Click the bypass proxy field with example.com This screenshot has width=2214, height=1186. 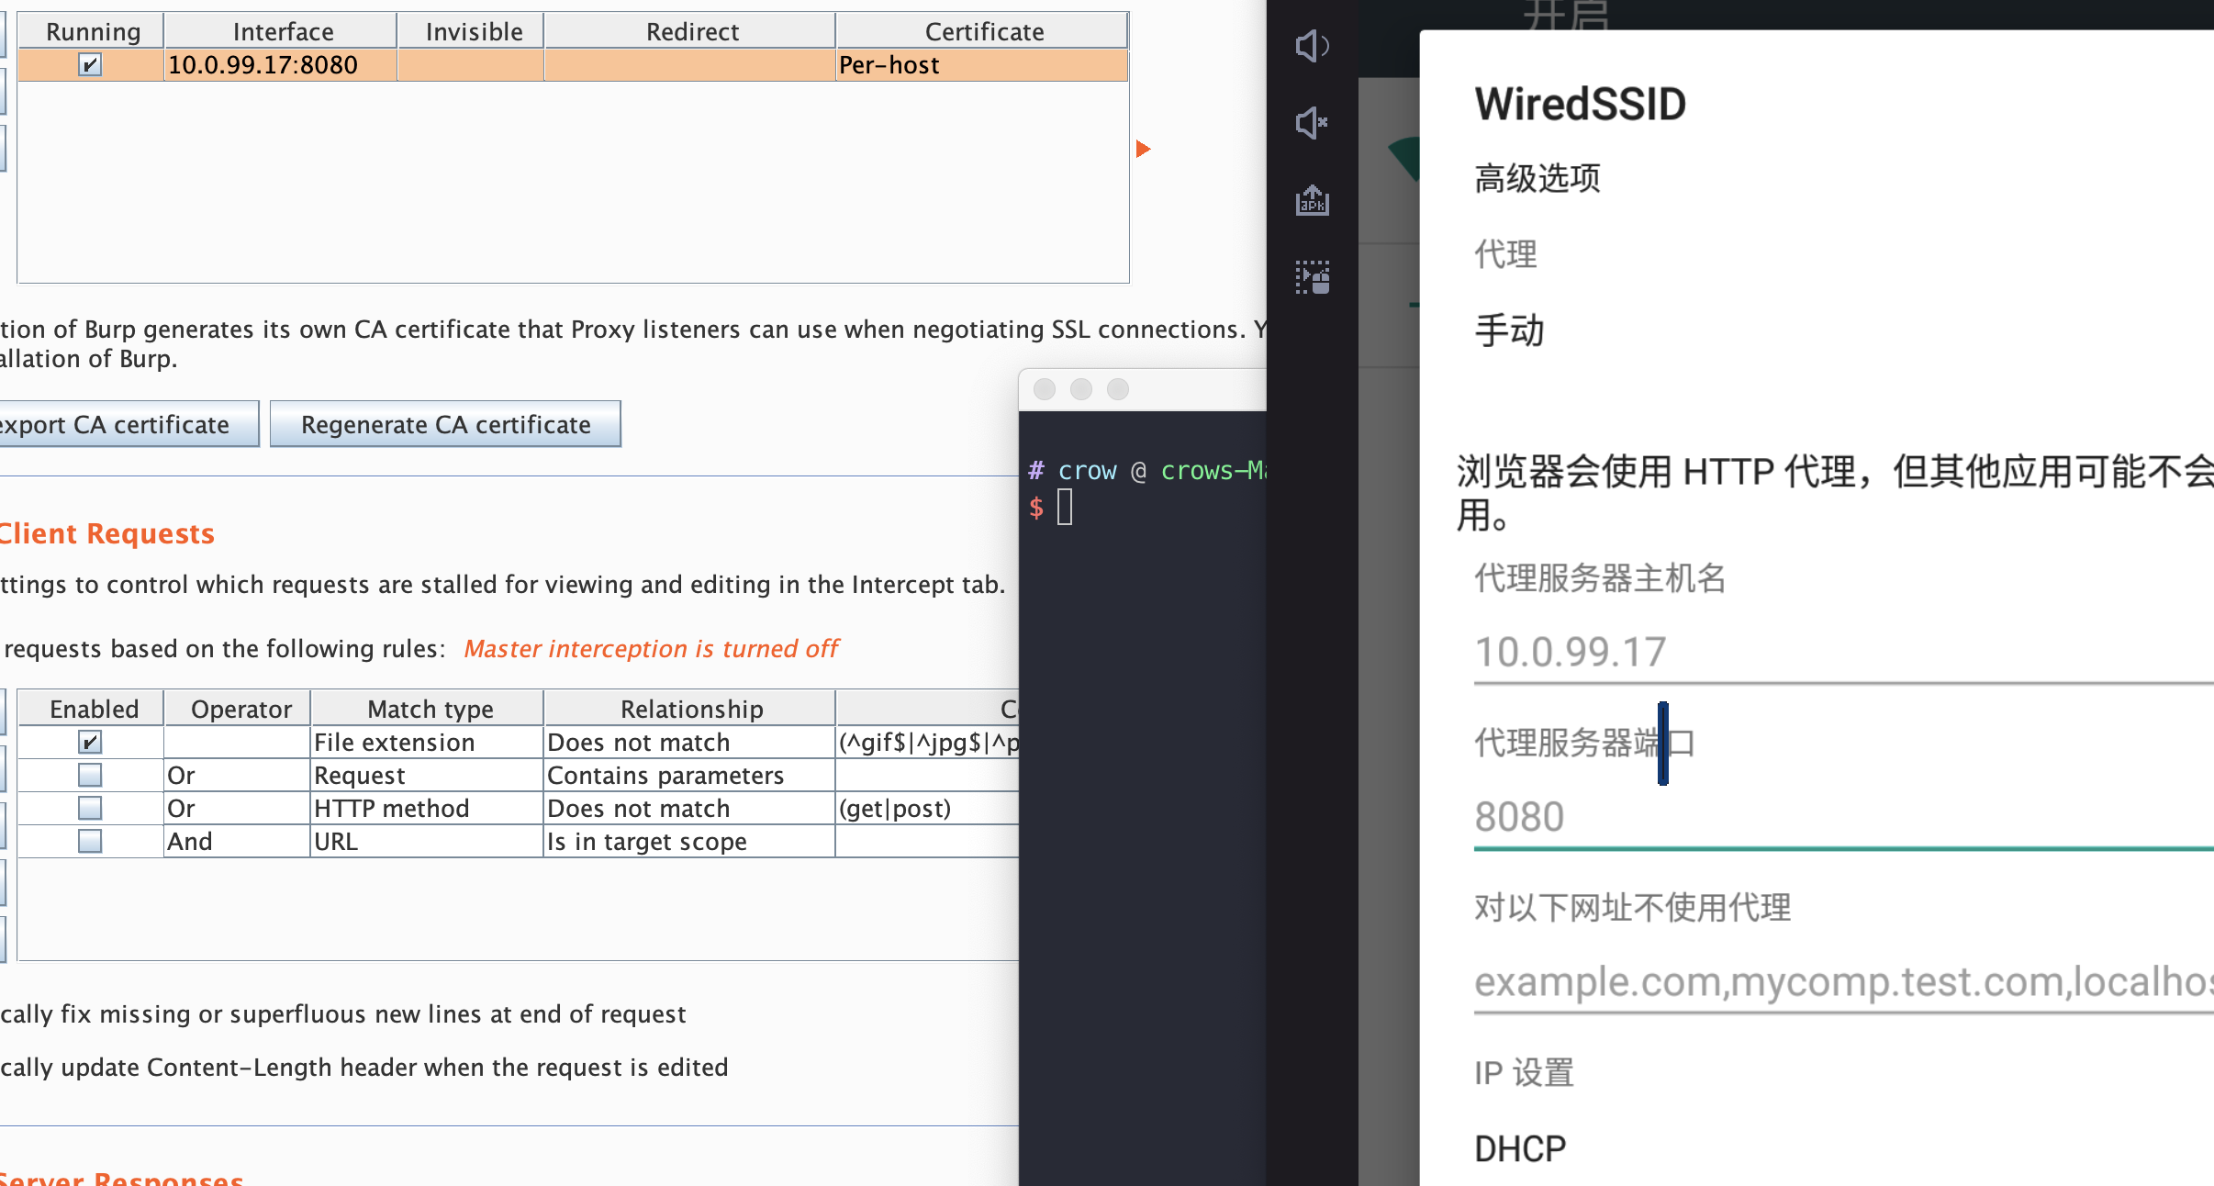pos(1843,982)
